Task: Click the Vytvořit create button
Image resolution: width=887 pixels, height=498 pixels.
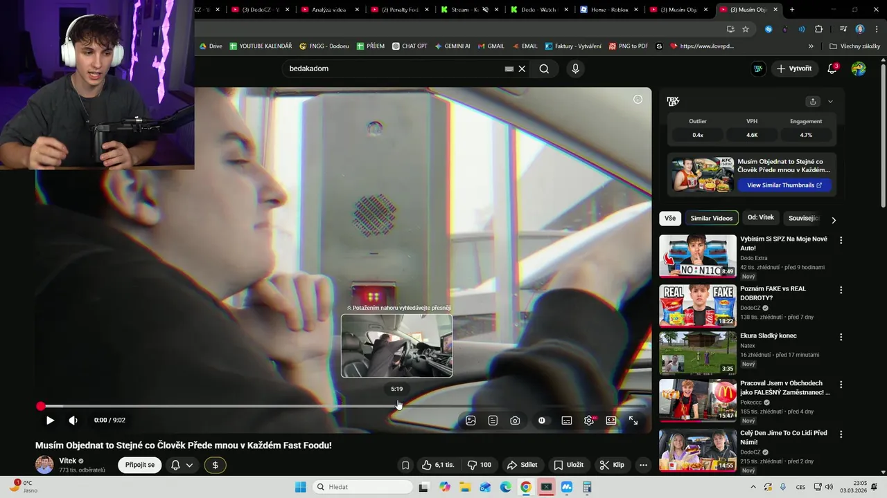Action: (x=794, y=68)
